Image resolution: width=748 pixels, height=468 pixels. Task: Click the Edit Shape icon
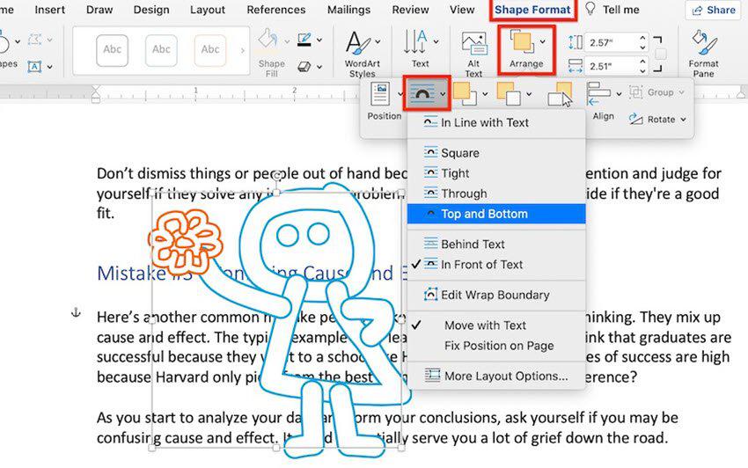tap(34, 40)
